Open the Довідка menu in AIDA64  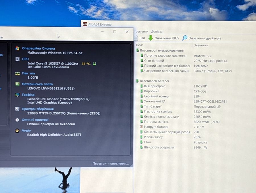pyautogui.click(x=156, y=31)
